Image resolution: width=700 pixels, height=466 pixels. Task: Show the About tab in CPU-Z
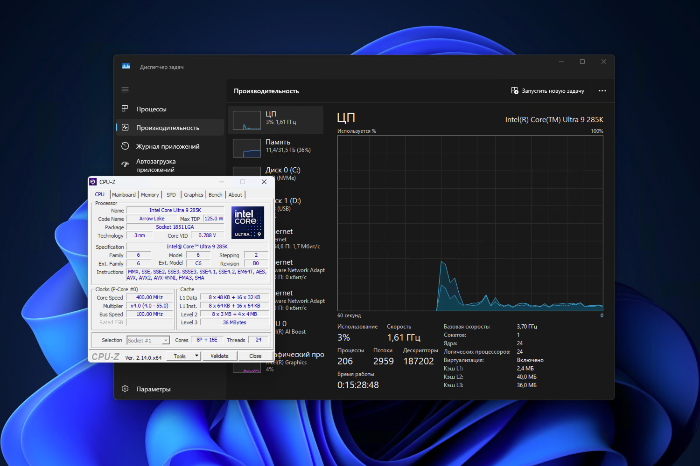tap(235, 195)
